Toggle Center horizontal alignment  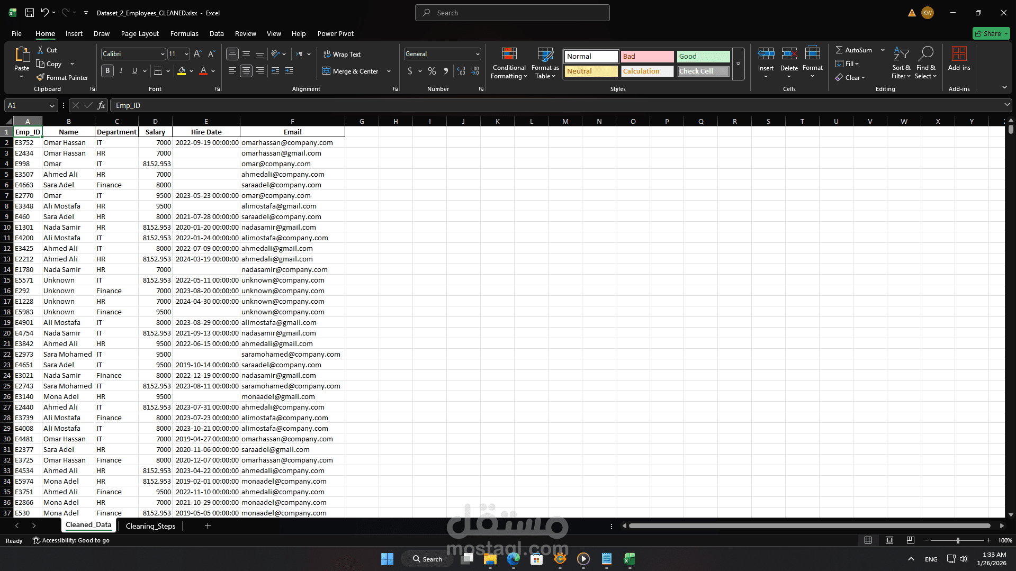point(246,70)
